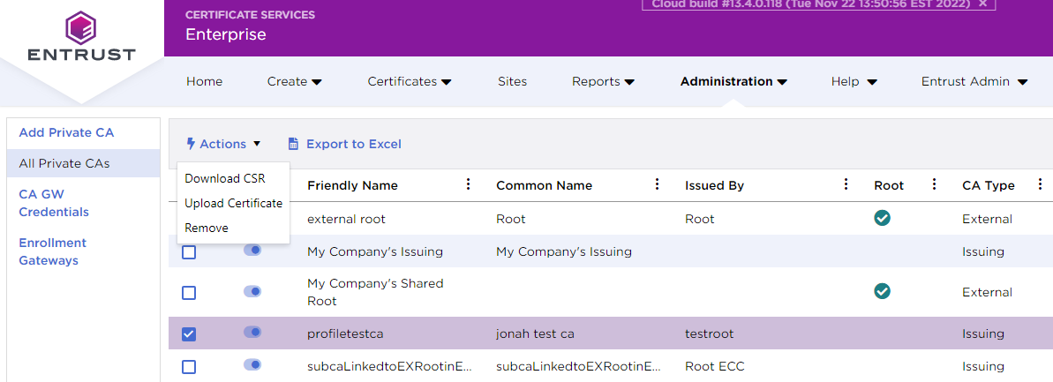Viewport: 1053px width, 382px height.
Task: Choose Upload Certificate from Actions menu
Action: (x=233, y=203)
